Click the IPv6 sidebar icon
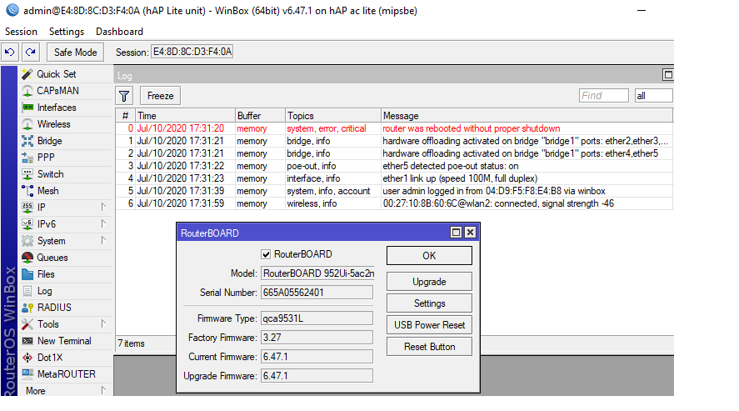Image resolution: width=739 pixels, height=411 pixels. (x=27, y=224)
